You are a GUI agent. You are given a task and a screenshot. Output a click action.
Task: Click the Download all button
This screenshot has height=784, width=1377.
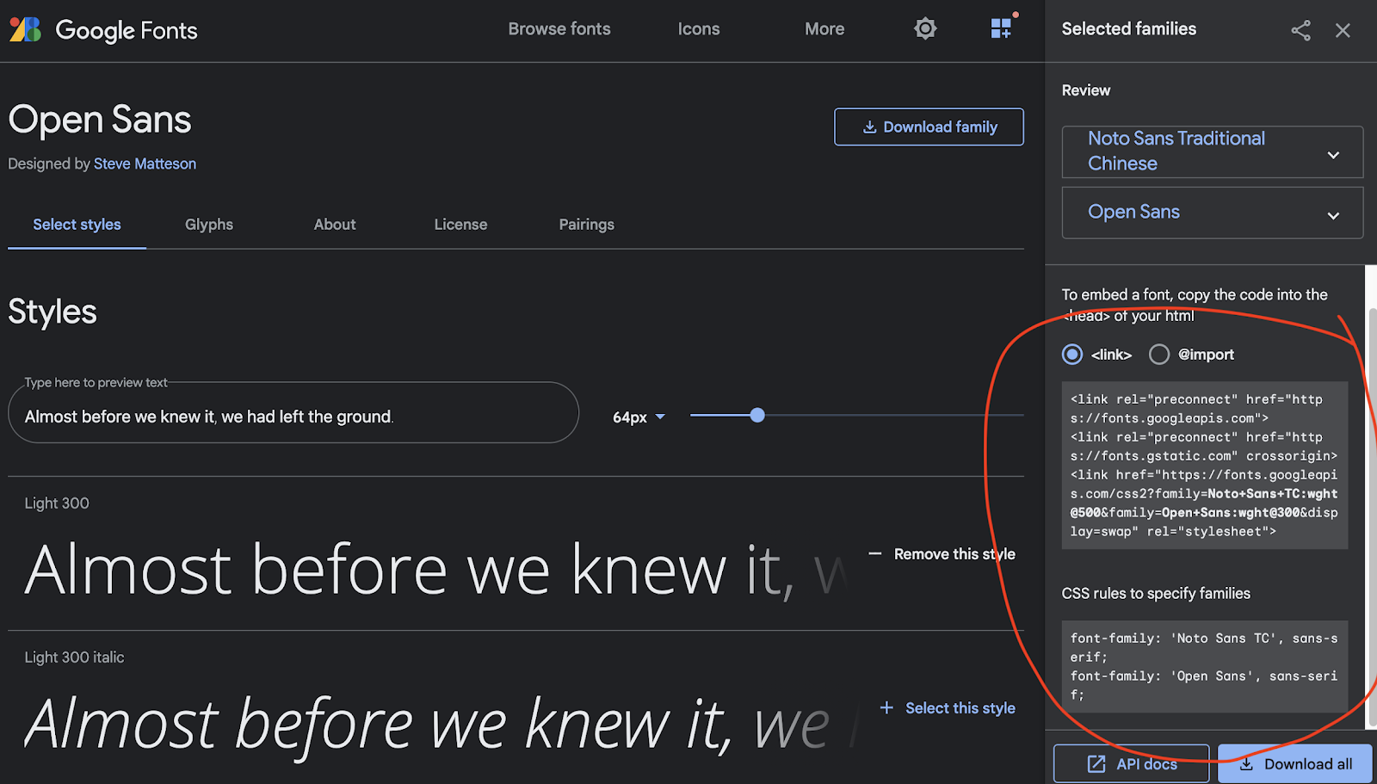[x=1294, y=763]
